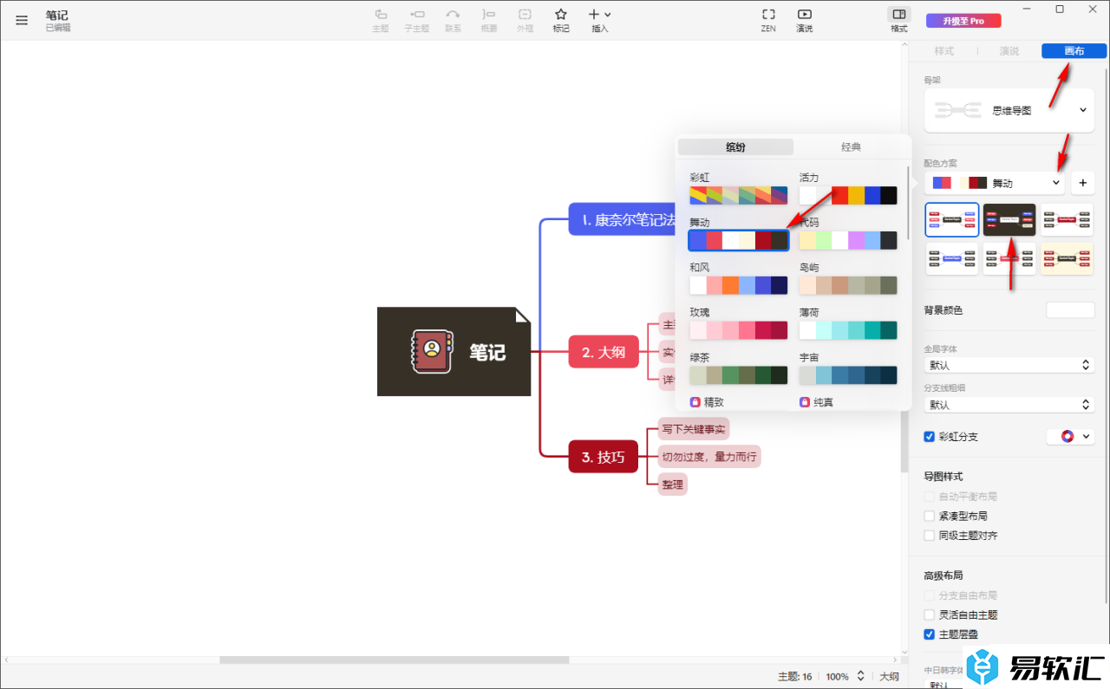Select the 写下关键事实 subtopic
Viewport: 1110px width, 689px height.
pos(693,429)
